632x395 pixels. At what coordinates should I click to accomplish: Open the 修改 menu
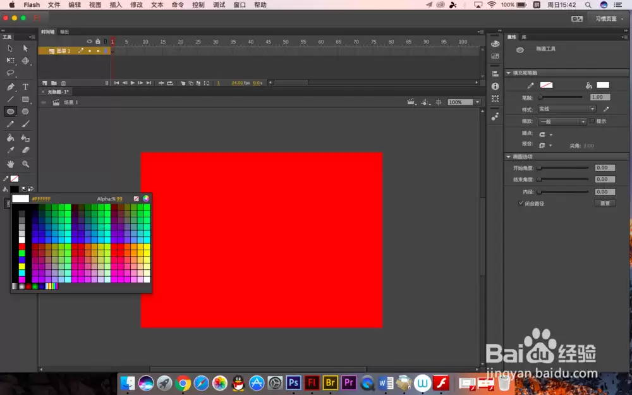[x=137, y=5]
